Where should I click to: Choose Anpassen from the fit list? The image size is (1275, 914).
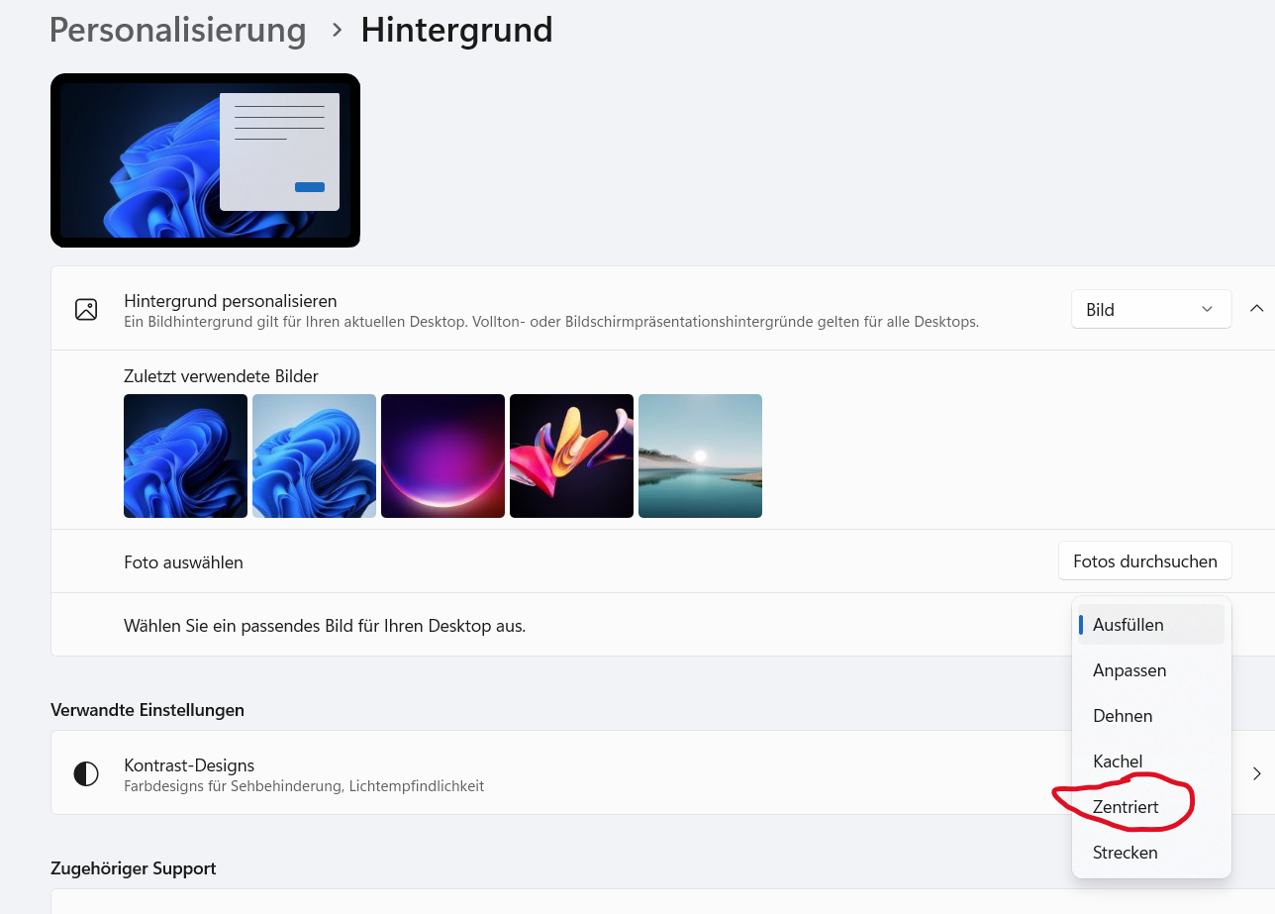(x=1151, y=670)
